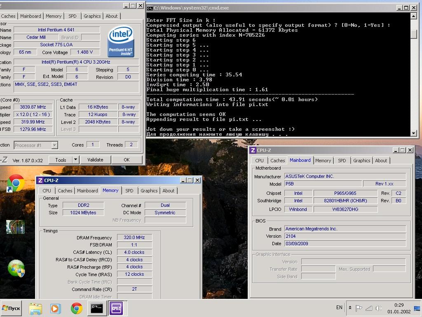The image size is (422, 317).
Task: Click the Core Voltage value 1.488 V
Action: (85, 52)
